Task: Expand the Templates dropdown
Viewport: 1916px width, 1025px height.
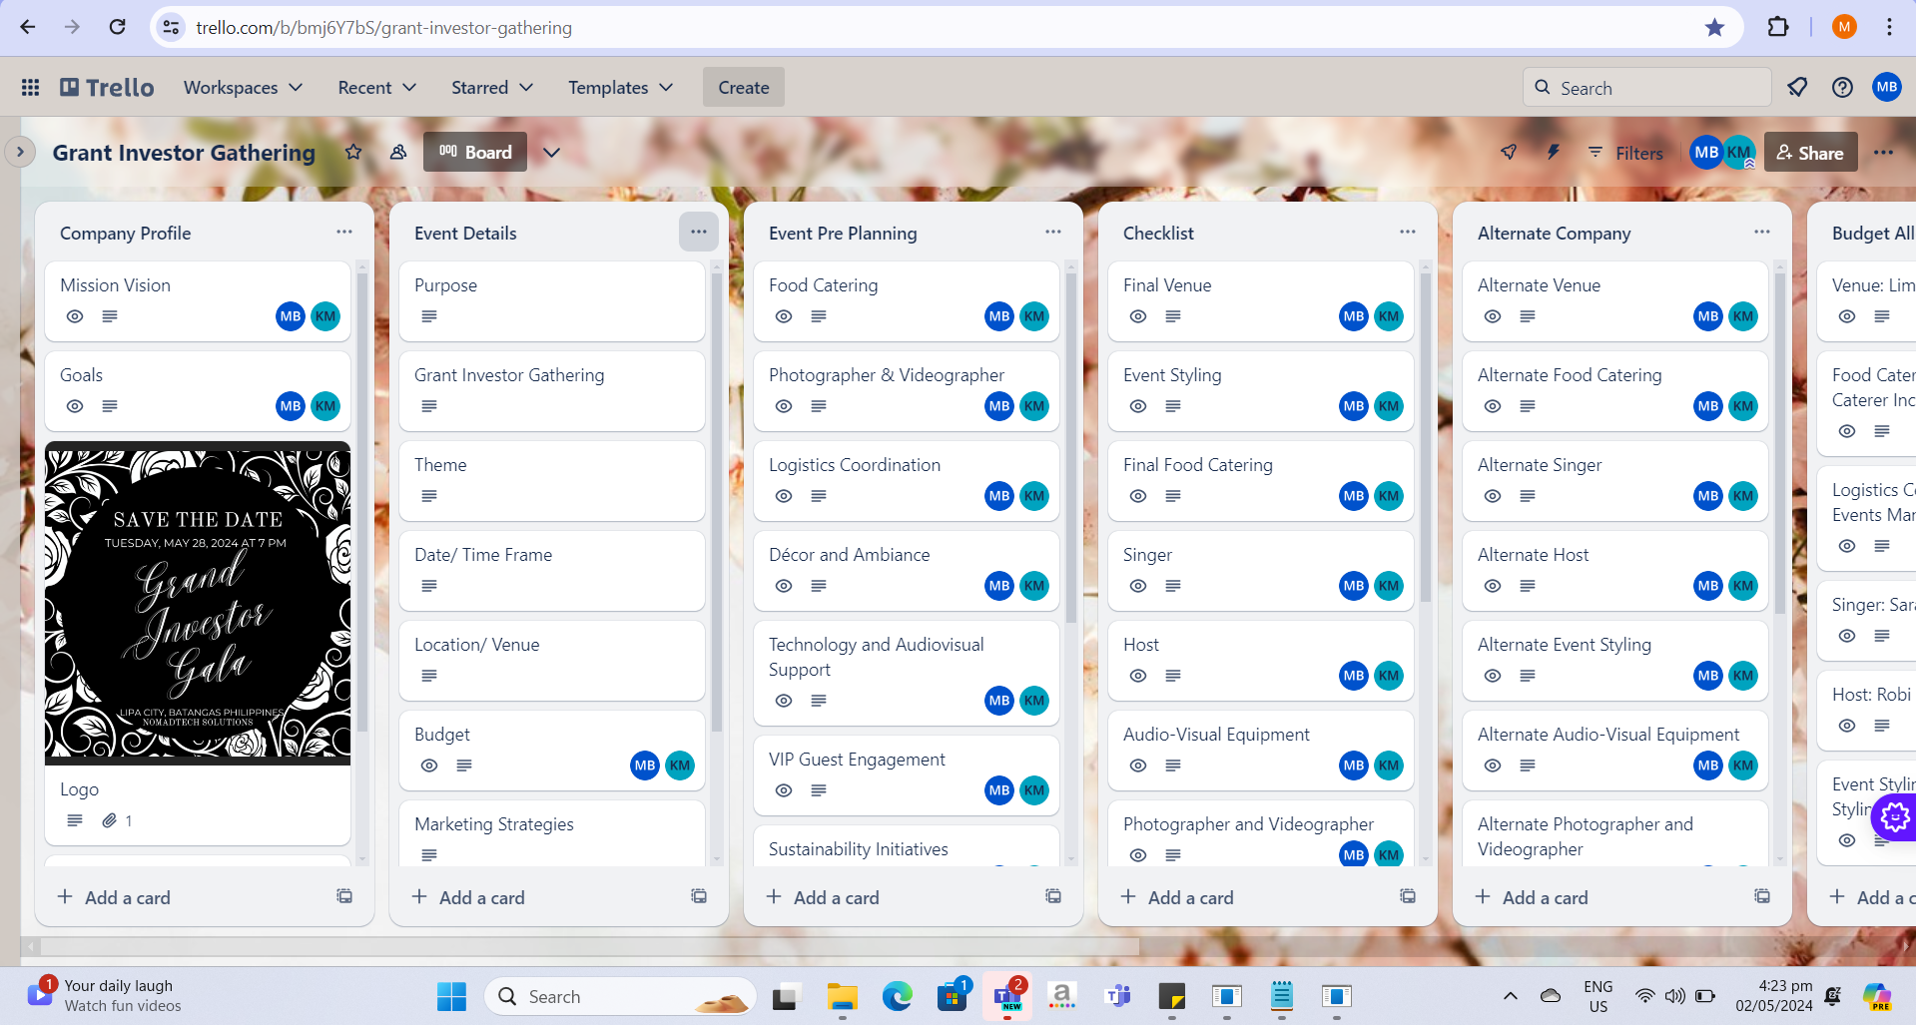Action: [x=620, y=88]
